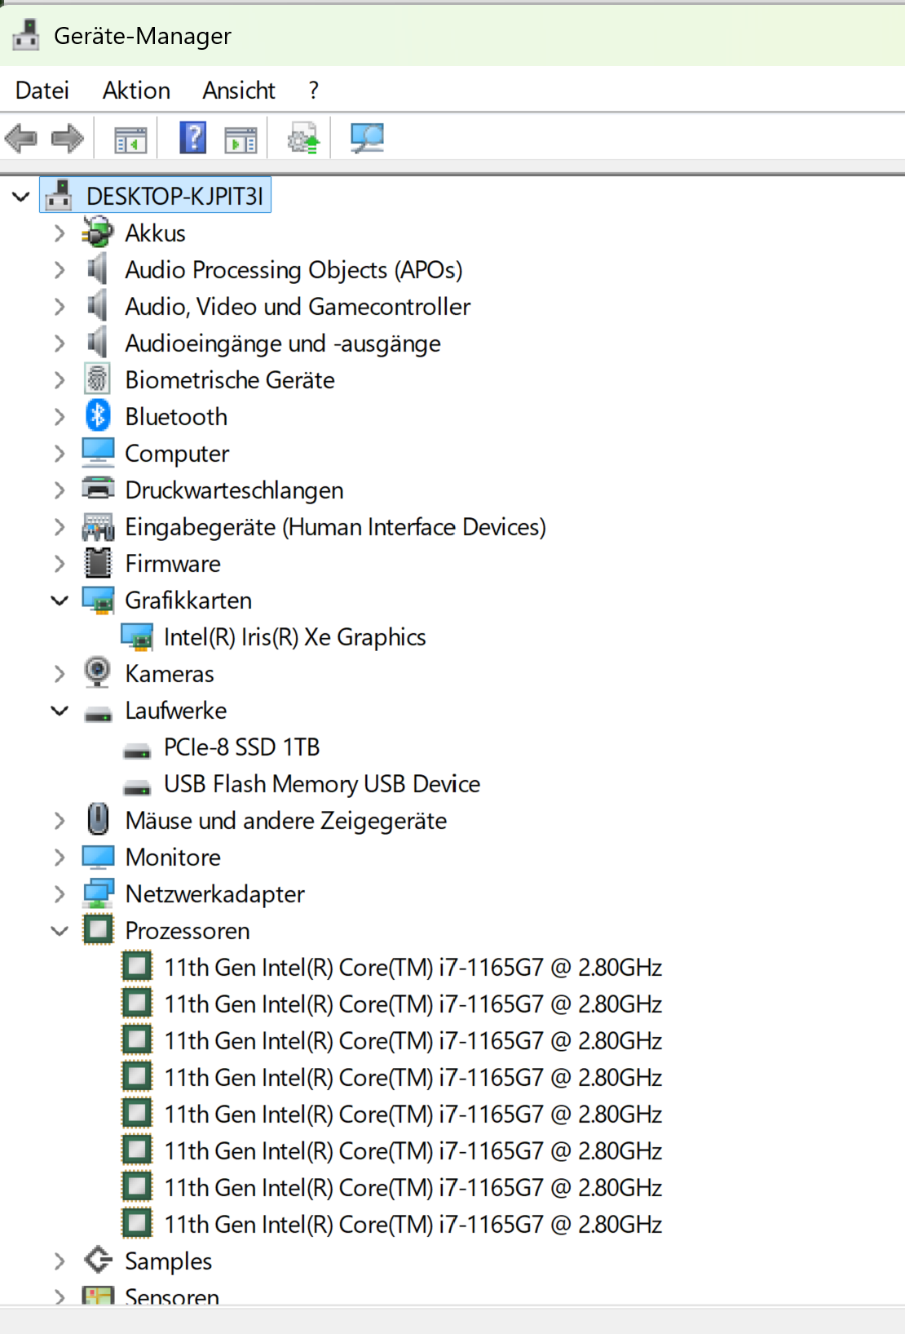The image size is (905, 1334).
Task: Select USB Flash Memory USB Device
Action: 322,784
